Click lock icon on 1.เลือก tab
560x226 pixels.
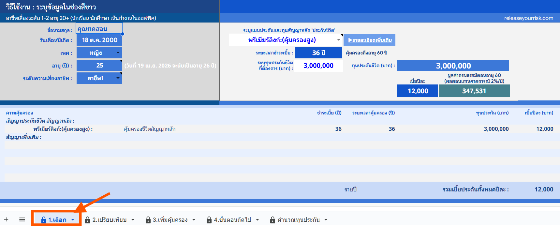pos(43,220)
